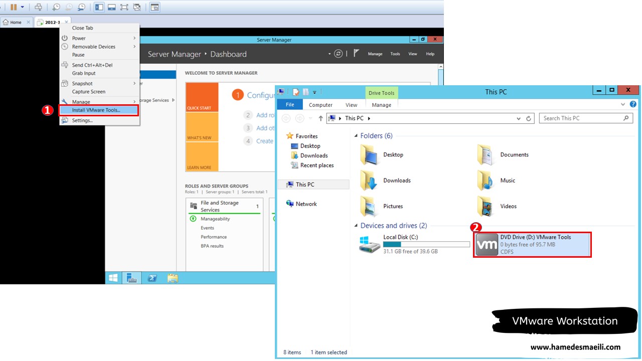Click Events under File and Storage Services
The image size is (642, 361).
(208, 228)
